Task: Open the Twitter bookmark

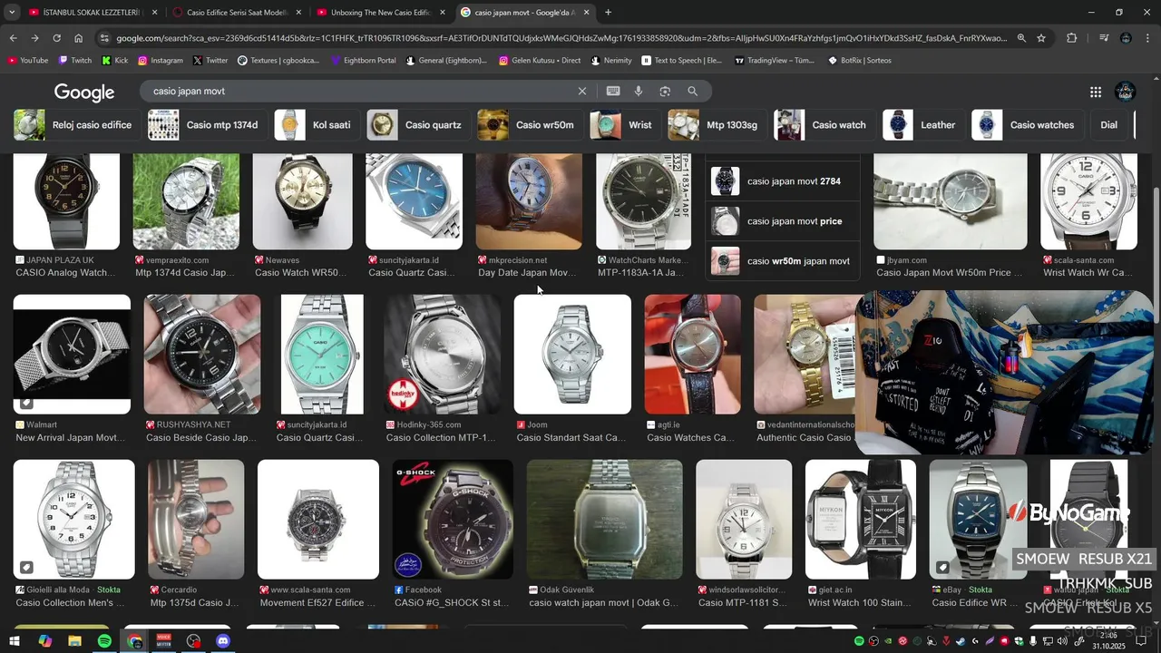Action: (210, 61)
